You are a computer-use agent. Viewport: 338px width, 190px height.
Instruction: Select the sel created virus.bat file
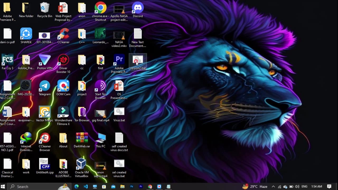[119, 168]
